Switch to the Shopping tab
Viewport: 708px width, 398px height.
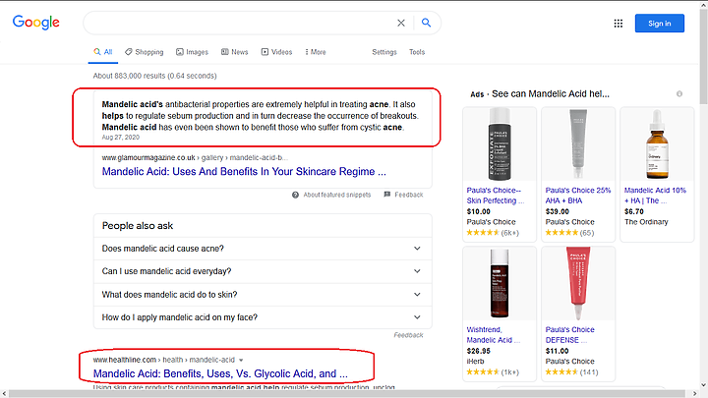pos(145,52)
